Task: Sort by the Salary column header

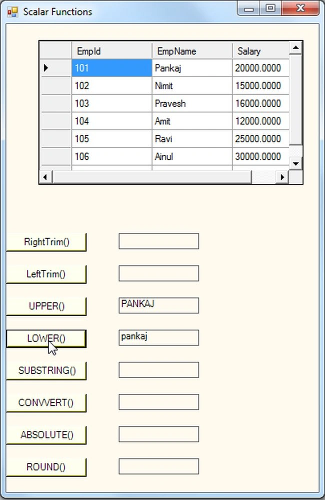Action: pos(260,51)
